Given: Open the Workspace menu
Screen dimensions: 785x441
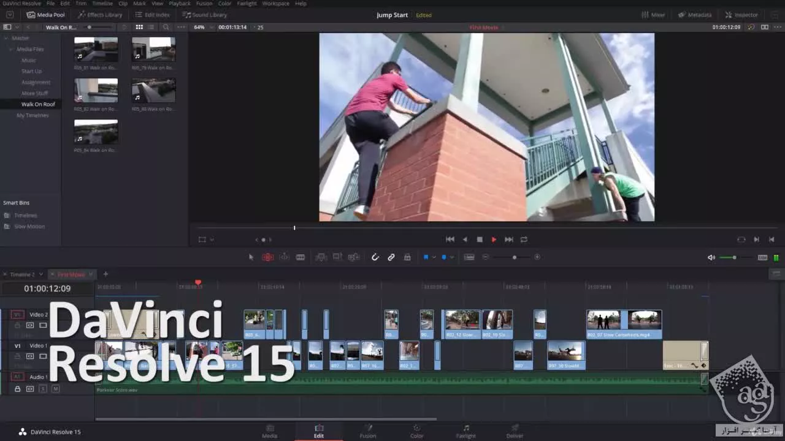Looking at the screenshot, I should [276, 4].
